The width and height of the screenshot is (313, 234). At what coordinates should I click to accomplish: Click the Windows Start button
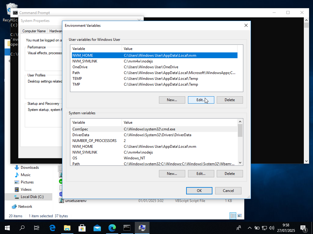coord(7,228)
